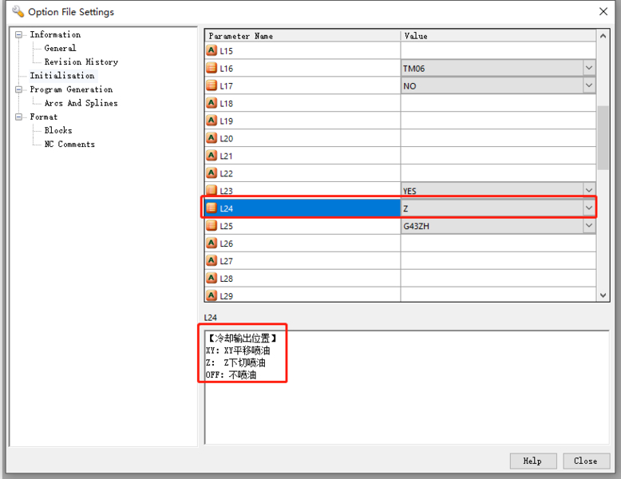Click the text icon beside L27
The image size is (621, 479).
tap(212, 261)
